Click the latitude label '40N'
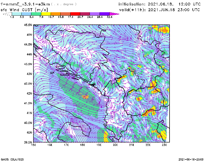The width and height of the screenshot is (209, 161). tap(29, 133)
